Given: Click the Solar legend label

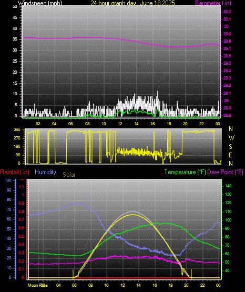Looking at the screenshot, I should 69,175.
